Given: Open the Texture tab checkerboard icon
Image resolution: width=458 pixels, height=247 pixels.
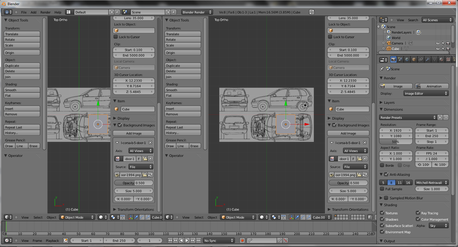Looking at the screenshot, I should [448, 59].
